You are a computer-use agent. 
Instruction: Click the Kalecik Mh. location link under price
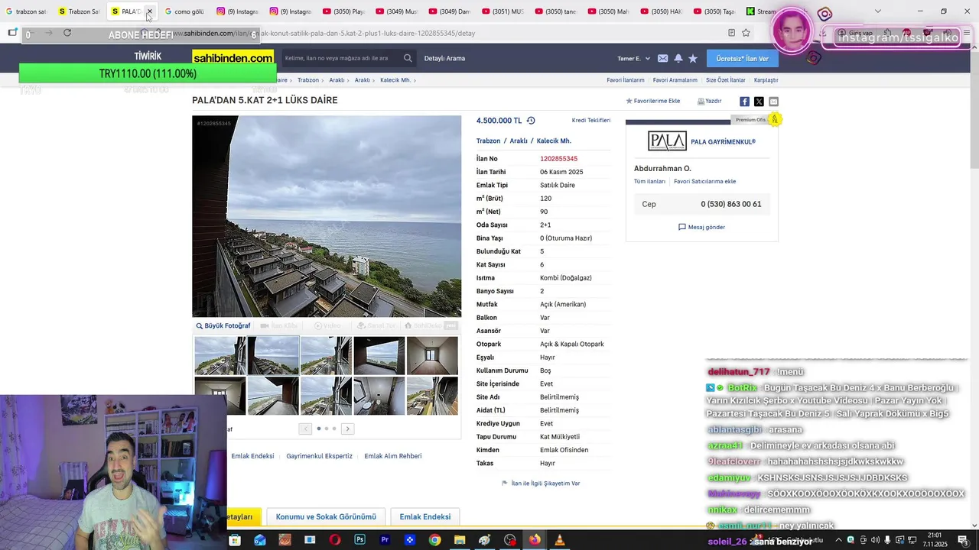(554, 141)
